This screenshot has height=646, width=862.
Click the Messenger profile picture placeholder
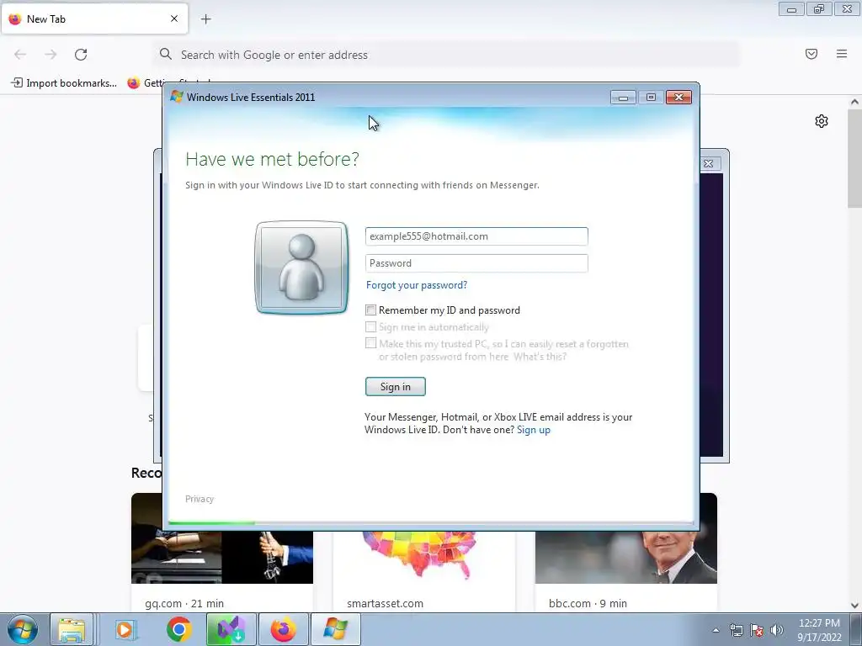302,267
